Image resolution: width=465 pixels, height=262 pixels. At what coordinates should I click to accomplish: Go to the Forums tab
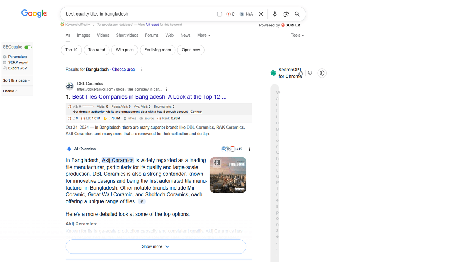pyautogui.click(x=152, y=35)
